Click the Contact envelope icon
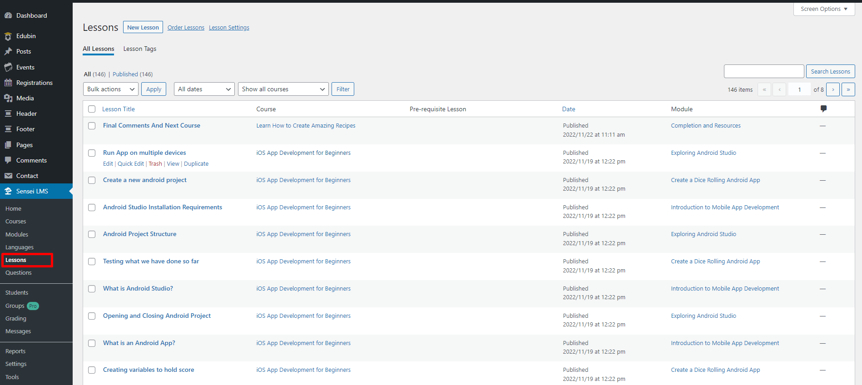This screenshot has height=385, width=862. click(x=8, y=176)
